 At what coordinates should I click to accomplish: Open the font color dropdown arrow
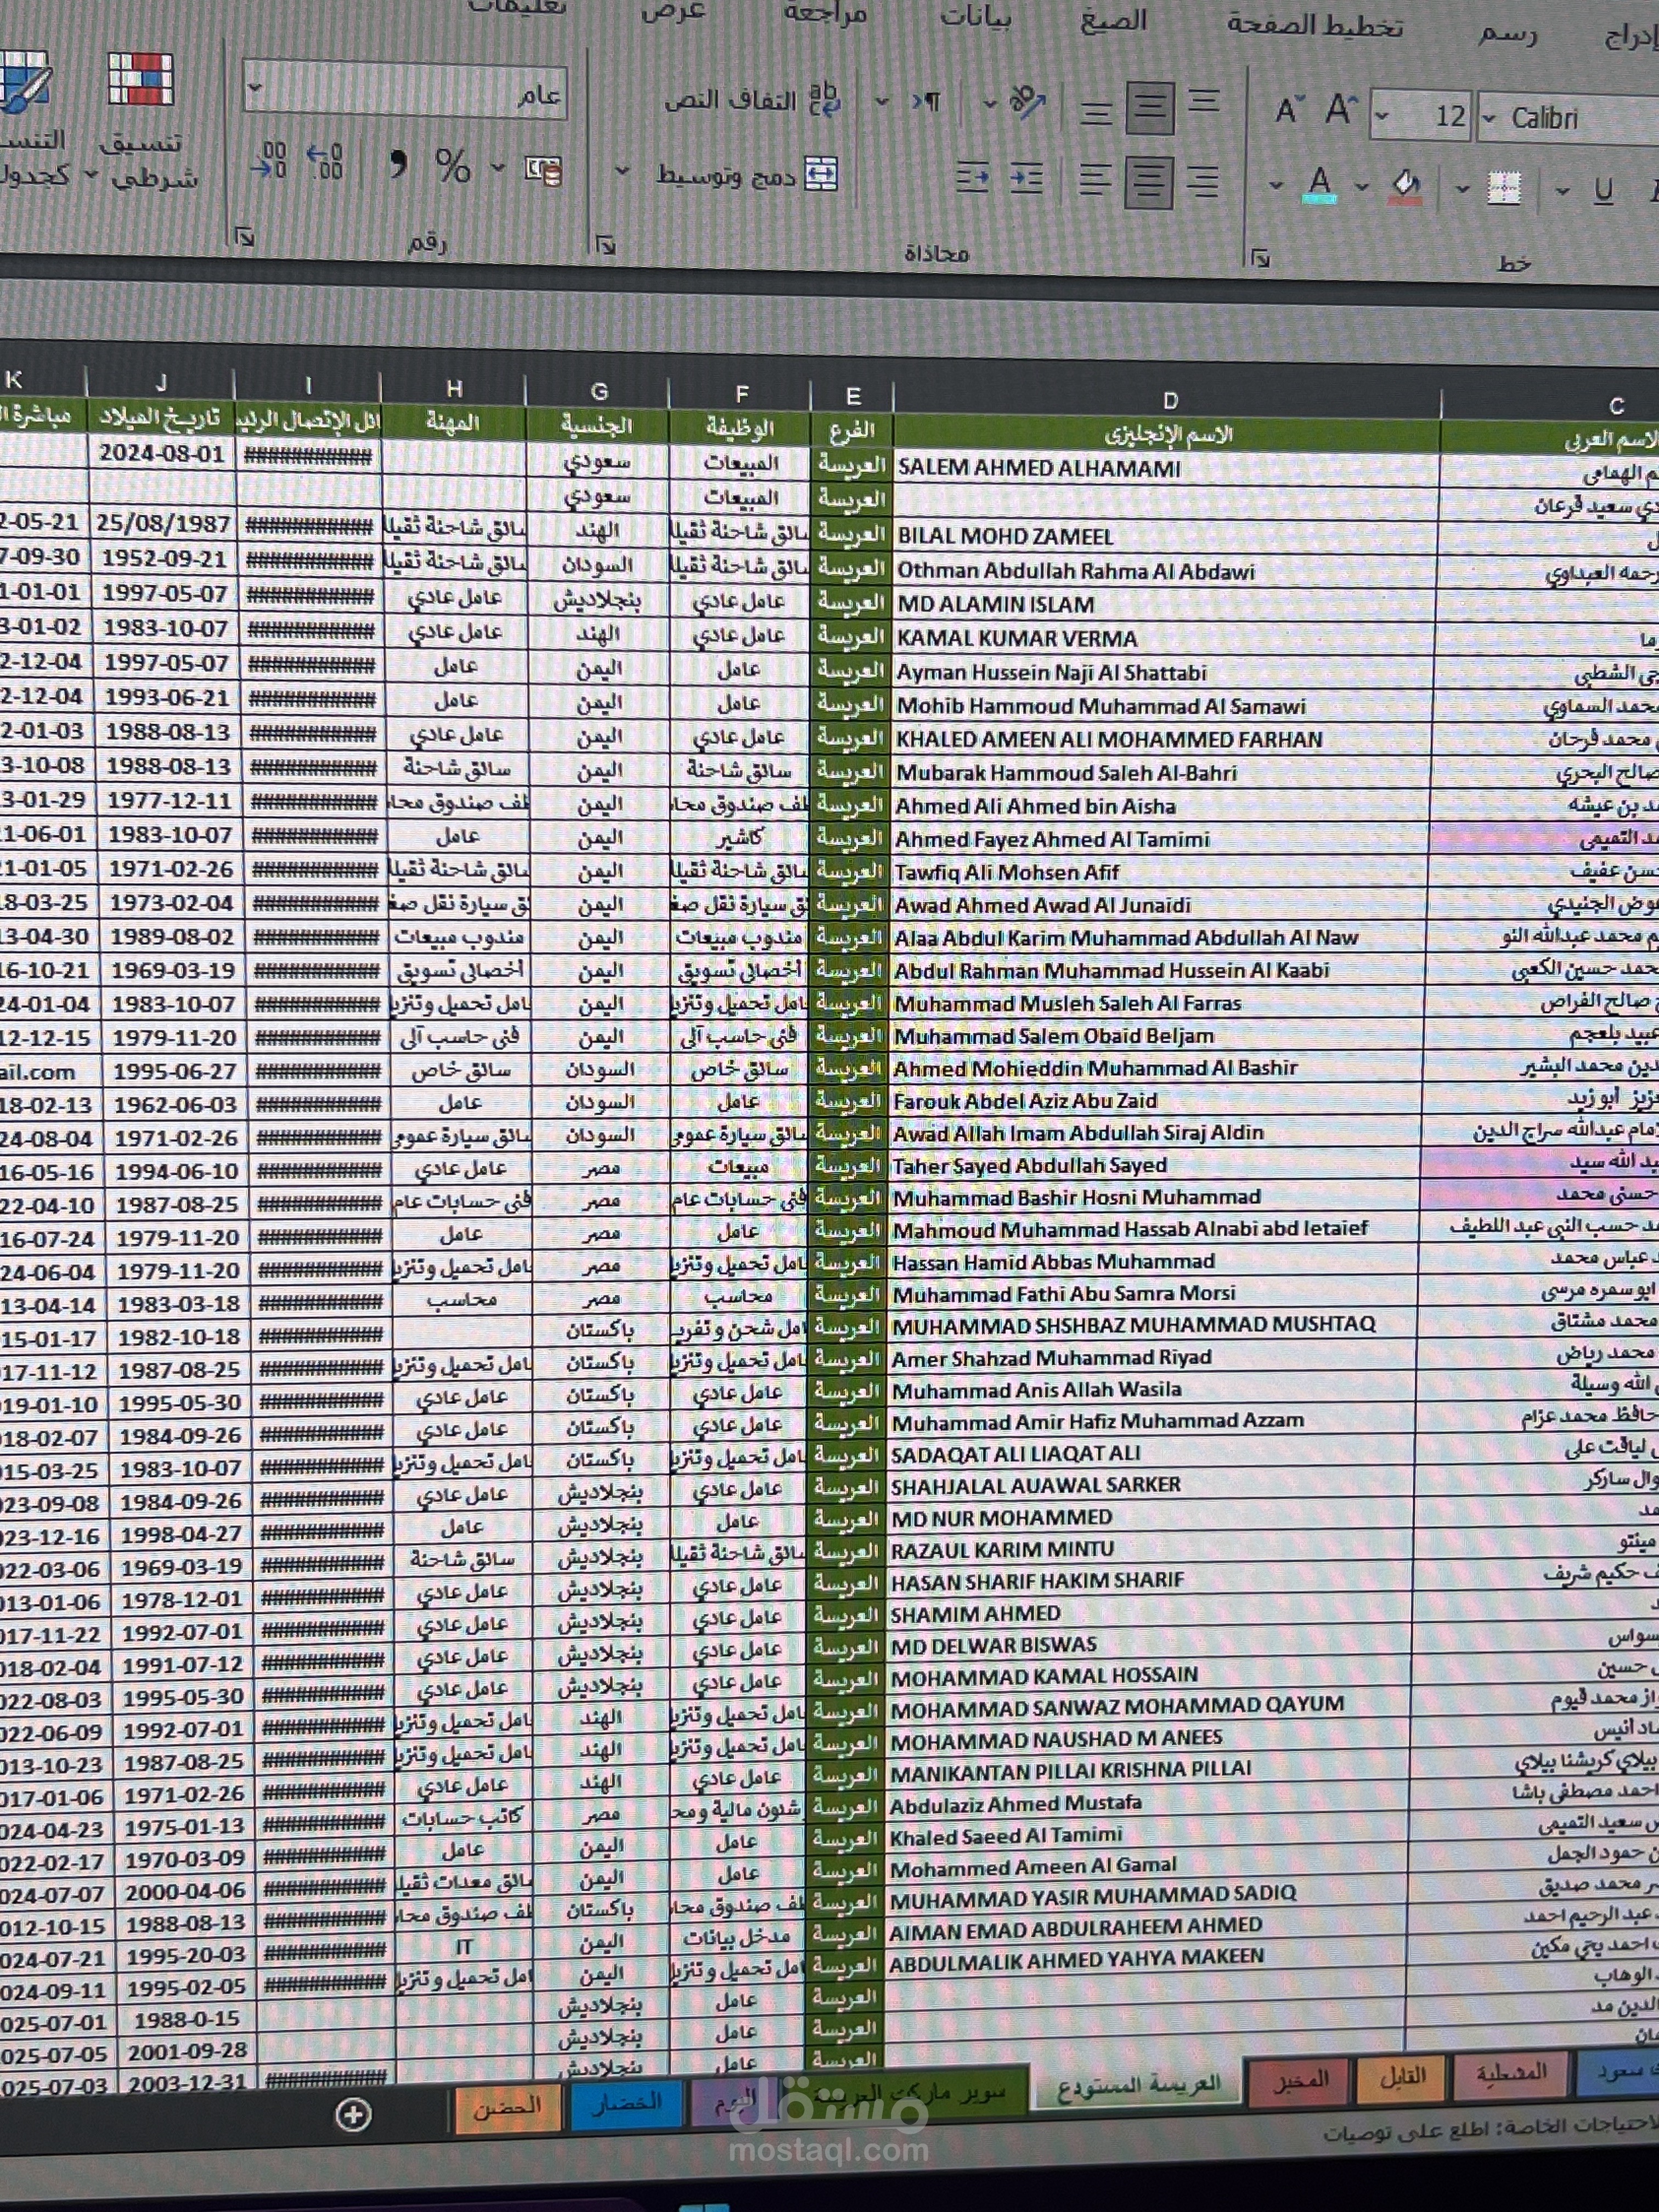coord(1275,184)
